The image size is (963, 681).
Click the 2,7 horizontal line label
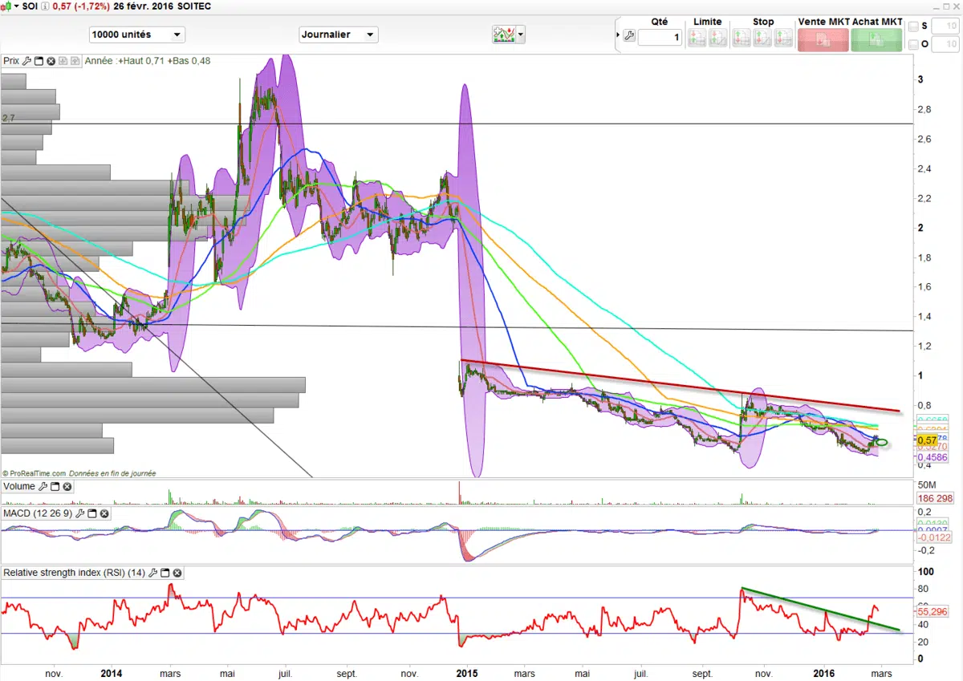[9, 118]
